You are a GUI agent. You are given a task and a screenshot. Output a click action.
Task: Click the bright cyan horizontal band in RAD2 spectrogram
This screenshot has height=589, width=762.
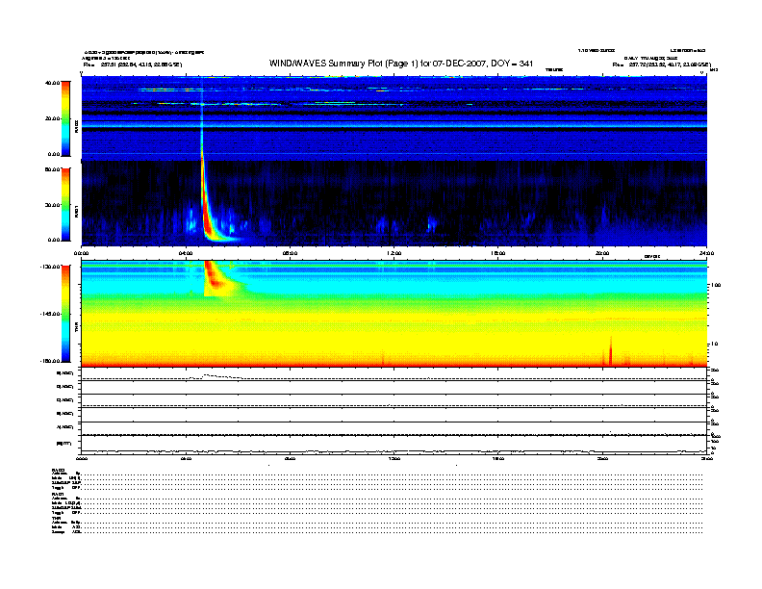pos(394,125)
